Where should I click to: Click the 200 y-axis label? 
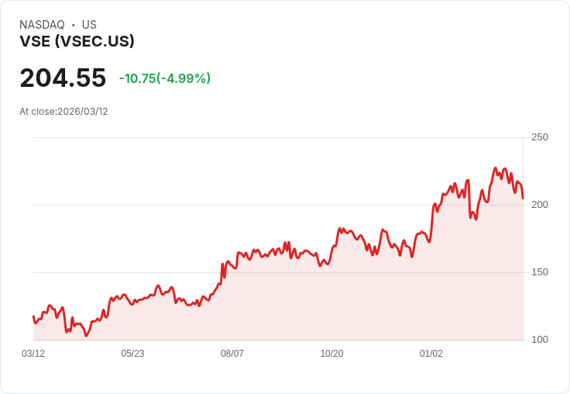click(x=540, y=205)
